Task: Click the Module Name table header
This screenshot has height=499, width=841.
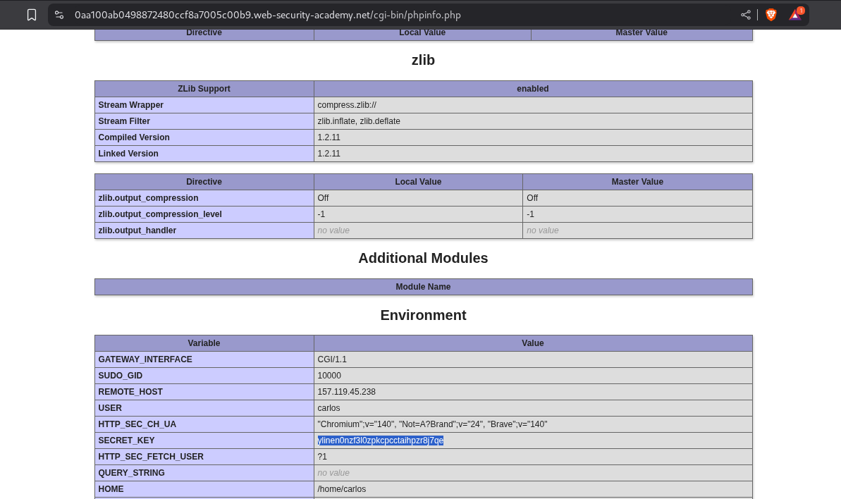Action: [x=423, y=287]
